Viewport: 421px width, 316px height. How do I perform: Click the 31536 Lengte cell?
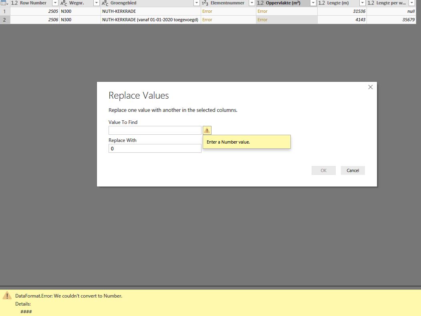pos(342,11)
